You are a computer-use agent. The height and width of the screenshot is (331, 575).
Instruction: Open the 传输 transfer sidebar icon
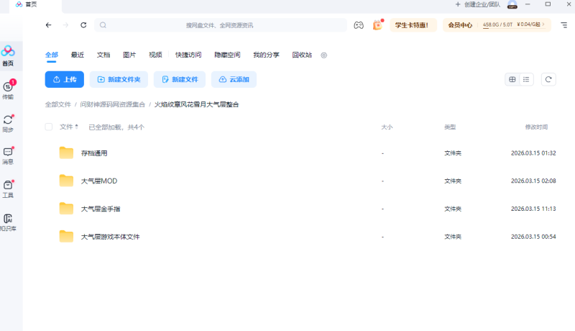click(8, 89)
